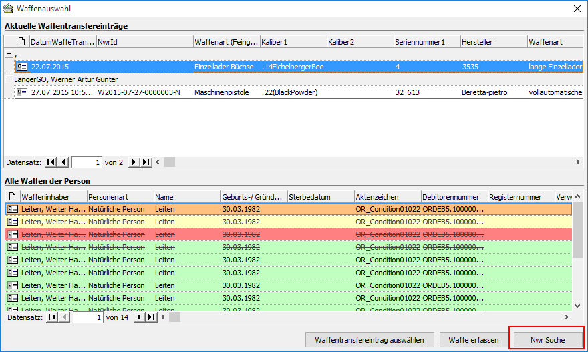The width and height of the screenshot is (588, 352).
Task: Click the upper Datensatz record number field
Action: pyautogui.click(x=86, y=162)
